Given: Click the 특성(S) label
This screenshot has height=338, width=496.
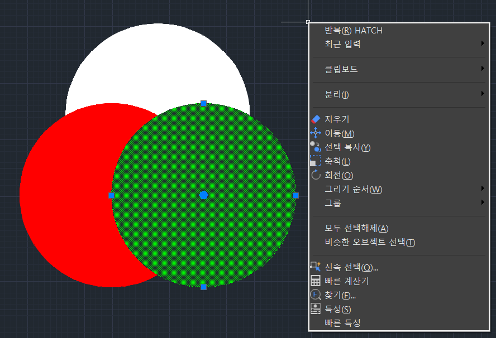Looking at the screenshot, I should click(x=338, y=309).
